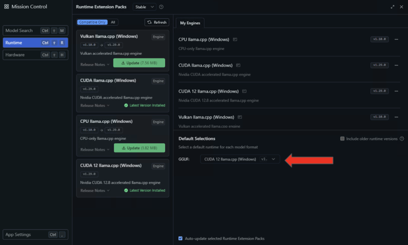Click the expand window icon at top right

(x=393, y=7)
